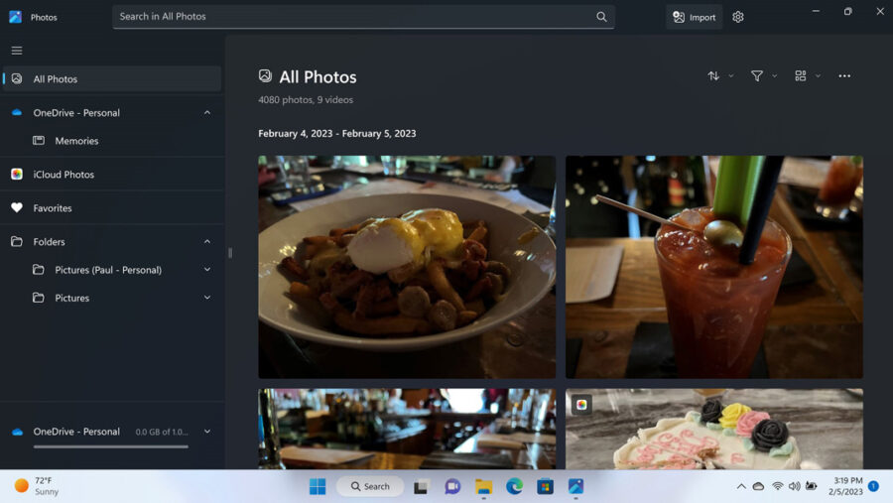Click the hamburger navigation menu icon

click(17, 51)
